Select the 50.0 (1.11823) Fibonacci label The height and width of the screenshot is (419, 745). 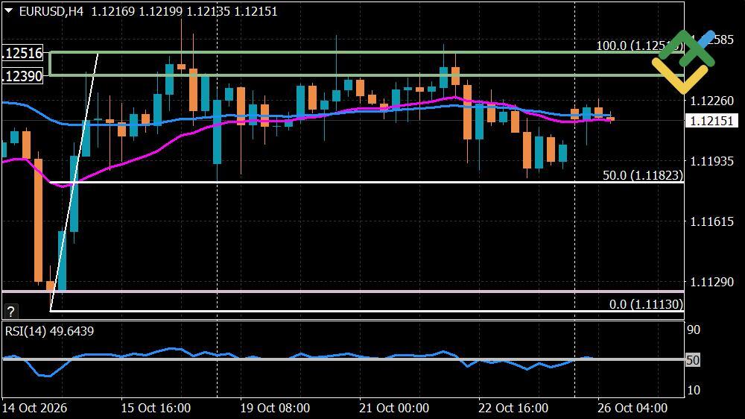643,175
